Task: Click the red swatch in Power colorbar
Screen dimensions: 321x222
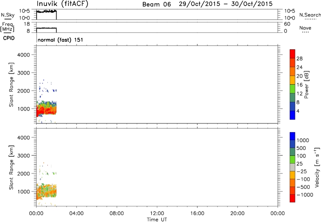Action: tap(293, 54)
